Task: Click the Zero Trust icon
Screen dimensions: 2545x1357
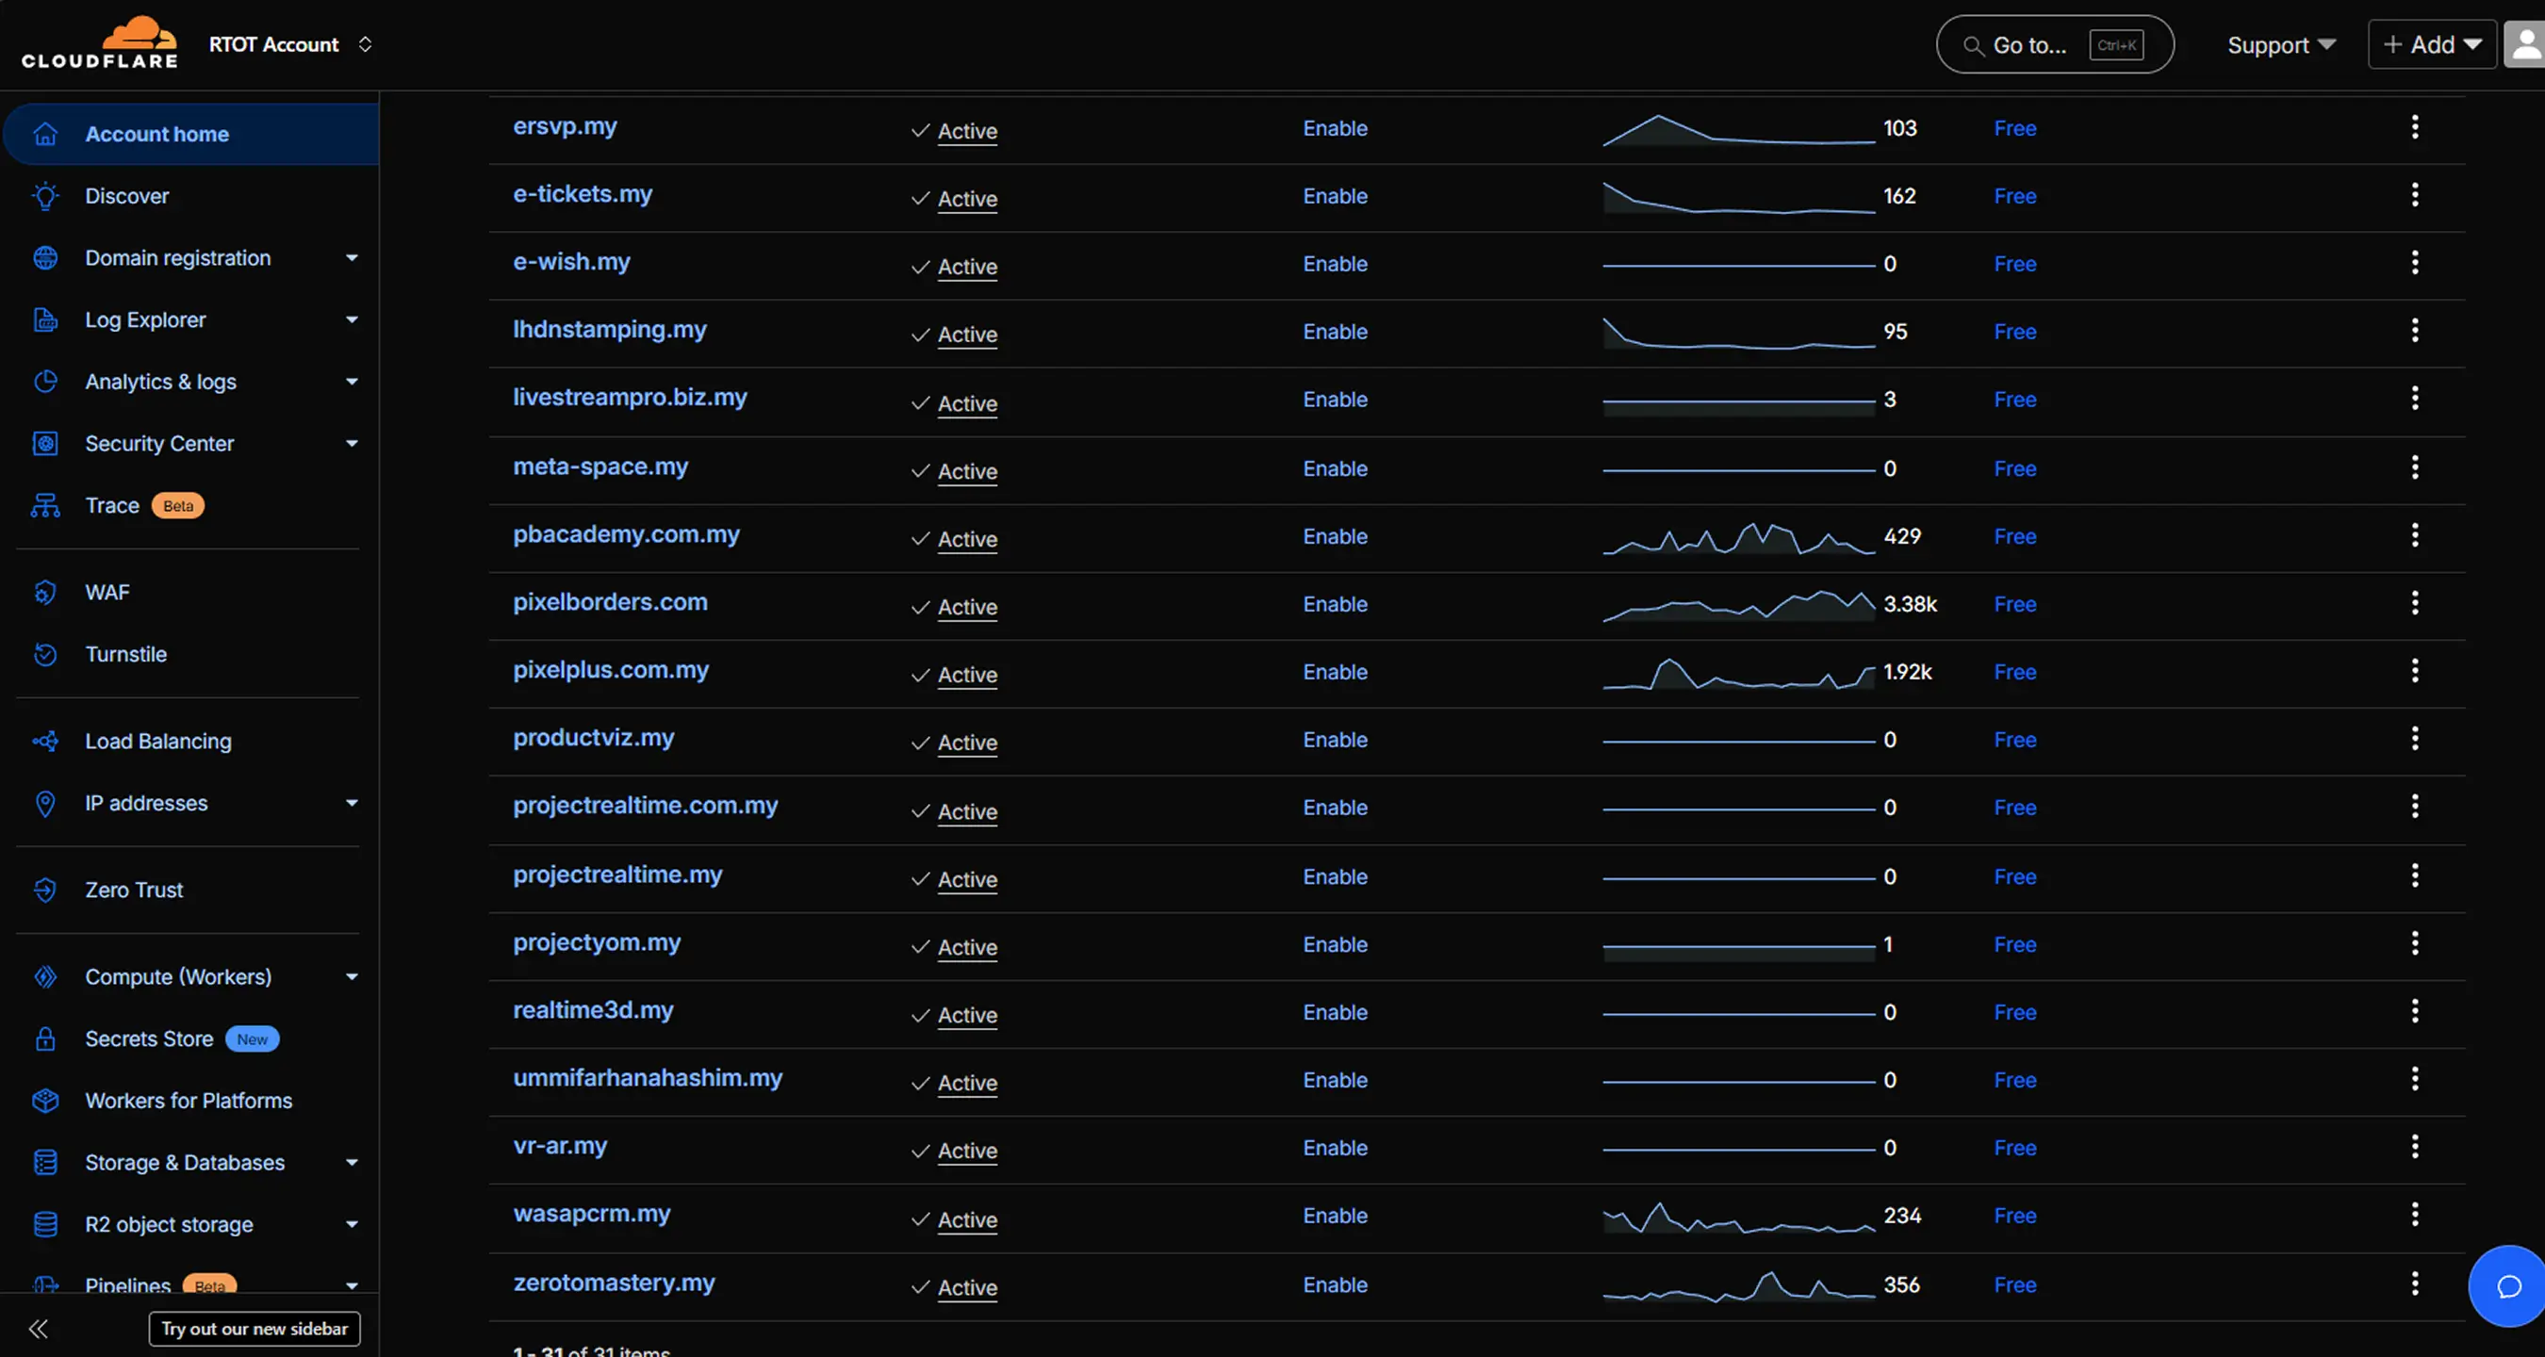Action: 45,890
